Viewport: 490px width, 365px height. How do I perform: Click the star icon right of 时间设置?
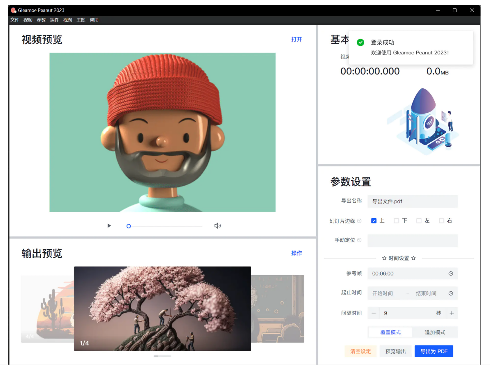413,258
